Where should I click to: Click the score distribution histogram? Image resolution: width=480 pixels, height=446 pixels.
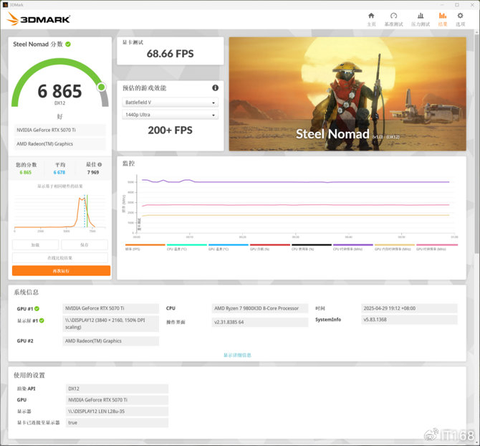pos(60,212)
